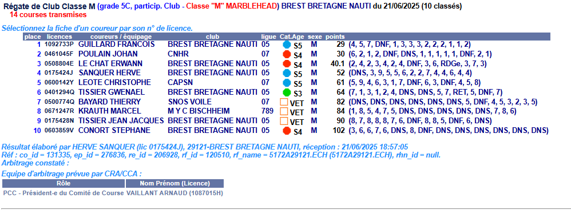Click the VET square icon for BAYARD THIERRY

click(x=284, y=102)
